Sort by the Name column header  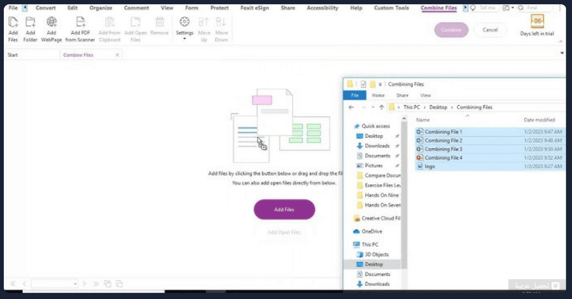tap(423, 120)
